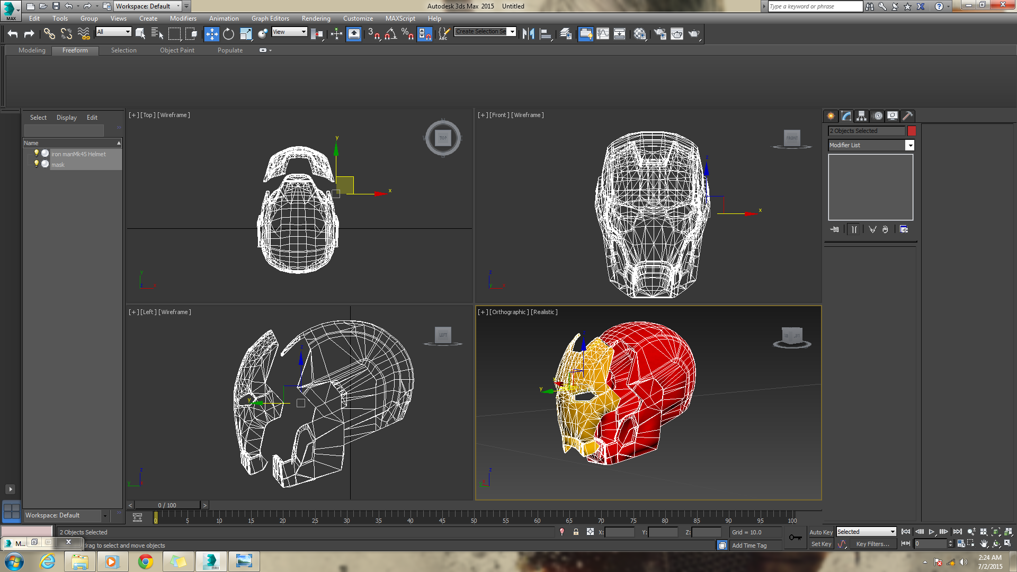Open Select by Name dialog icon
Image resolution: width=1017 pixels, height=572 pixels.
point(157,34)
